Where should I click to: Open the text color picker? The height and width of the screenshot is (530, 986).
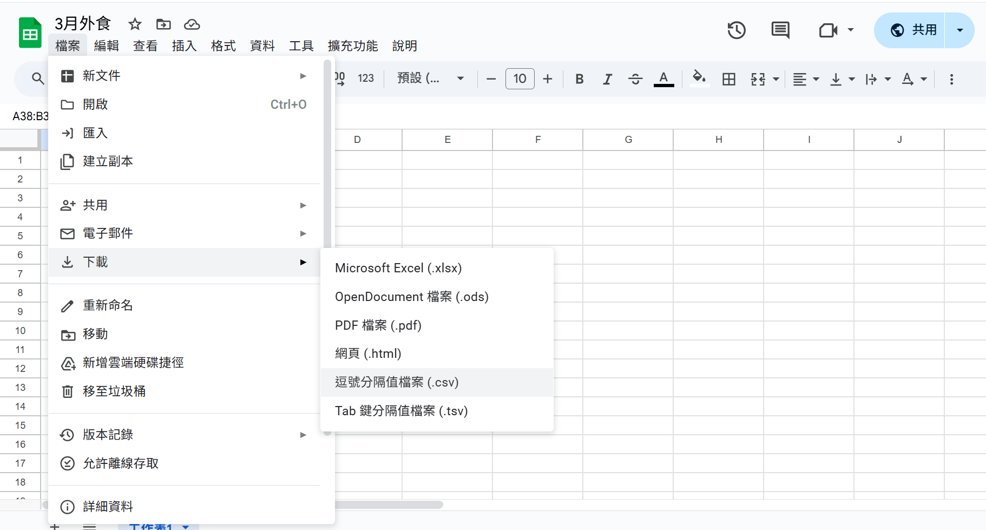click(663, 79)
